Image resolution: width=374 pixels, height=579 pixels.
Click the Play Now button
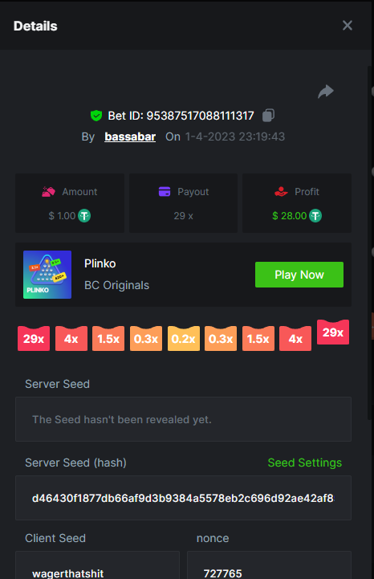299,275
